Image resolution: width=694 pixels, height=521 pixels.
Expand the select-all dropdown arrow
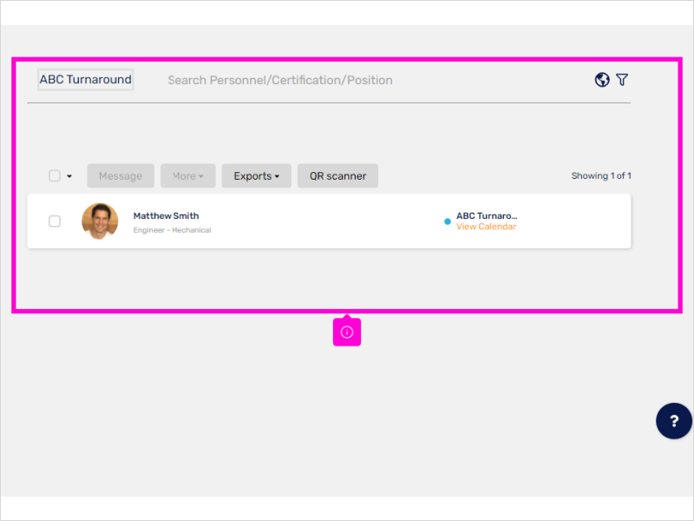click(x=69, y=176)
